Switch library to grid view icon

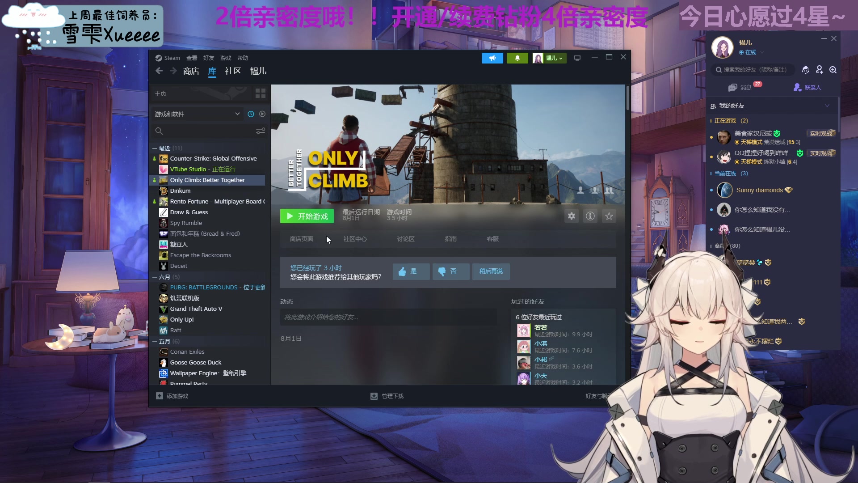tap(260, 93)
